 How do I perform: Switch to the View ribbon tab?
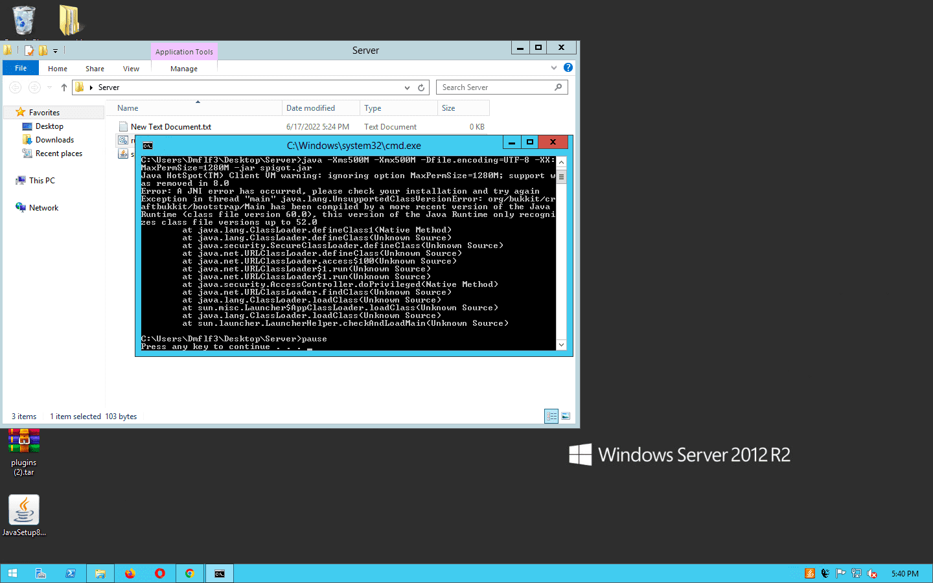[131, 69]
